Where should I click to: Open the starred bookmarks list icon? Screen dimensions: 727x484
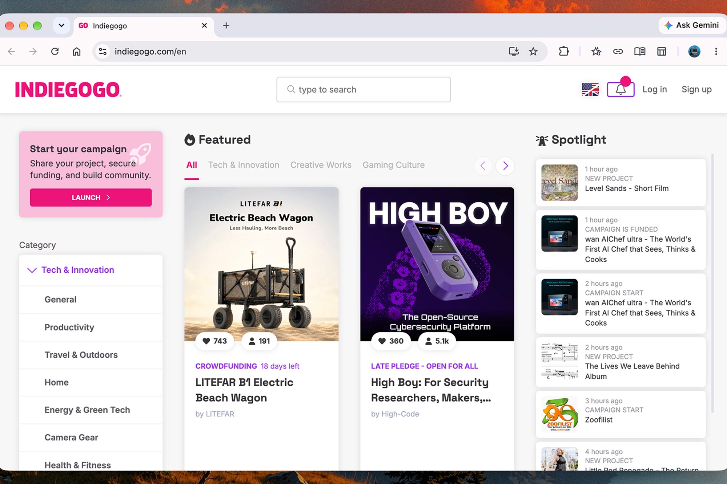click(596, 52)
